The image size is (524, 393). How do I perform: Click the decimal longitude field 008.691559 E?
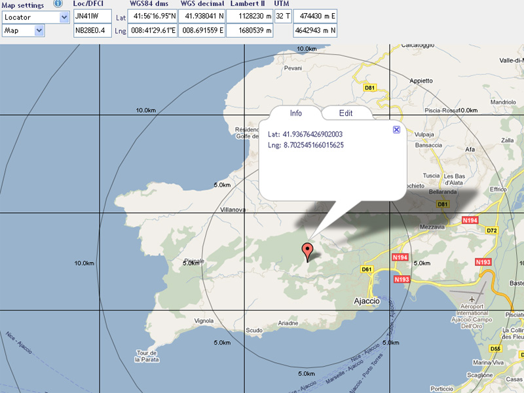coord(202,30)
